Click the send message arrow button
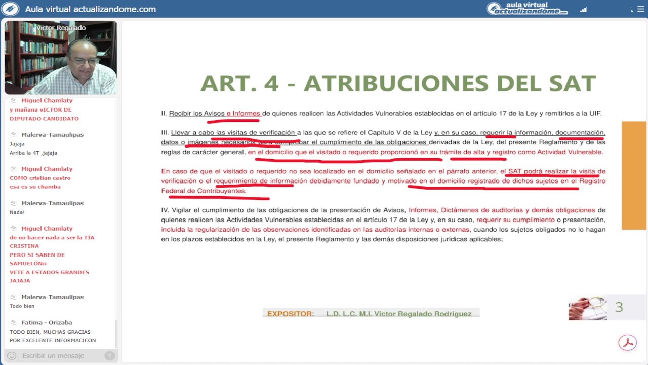648x365 pixels. pos(109,356)
